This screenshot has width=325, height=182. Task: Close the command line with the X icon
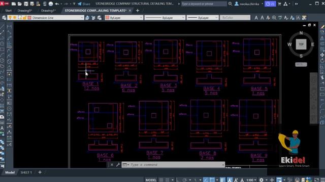(x=112, y=165)
